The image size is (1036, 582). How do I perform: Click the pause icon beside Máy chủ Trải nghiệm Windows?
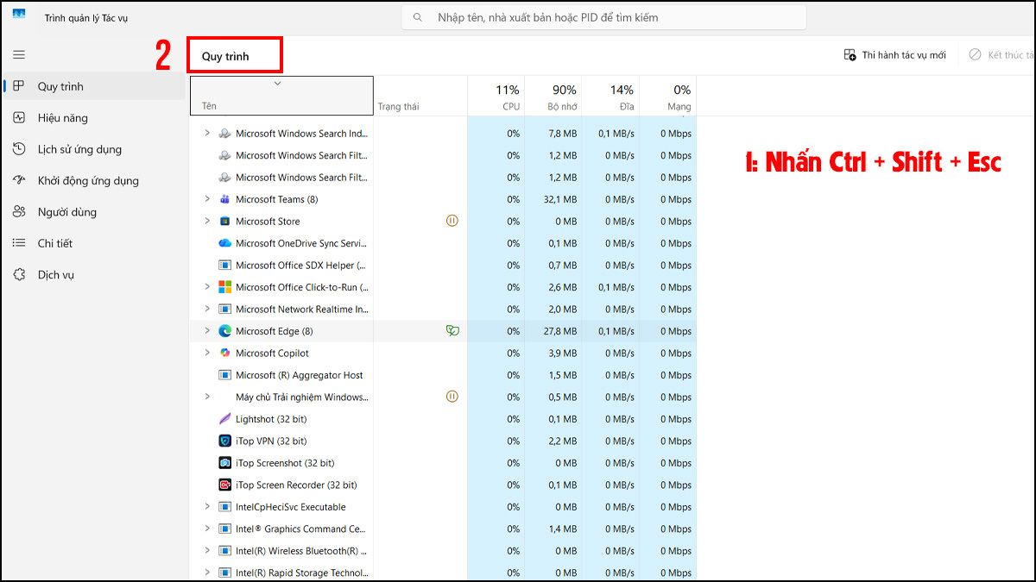pyautogui.click(x=452, y=397)
